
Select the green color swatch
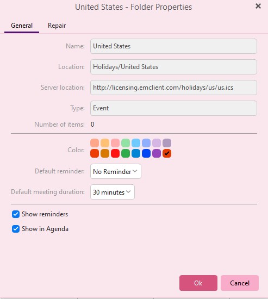pos(126,153)
